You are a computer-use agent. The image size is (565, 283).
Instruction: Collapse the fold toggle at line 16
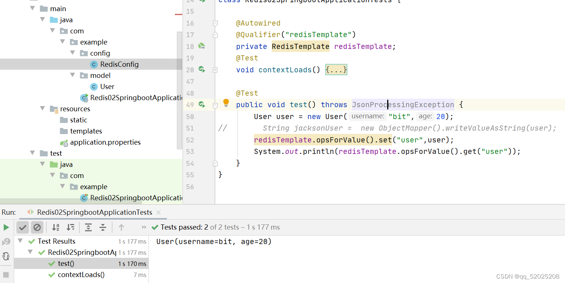[215, 23]
